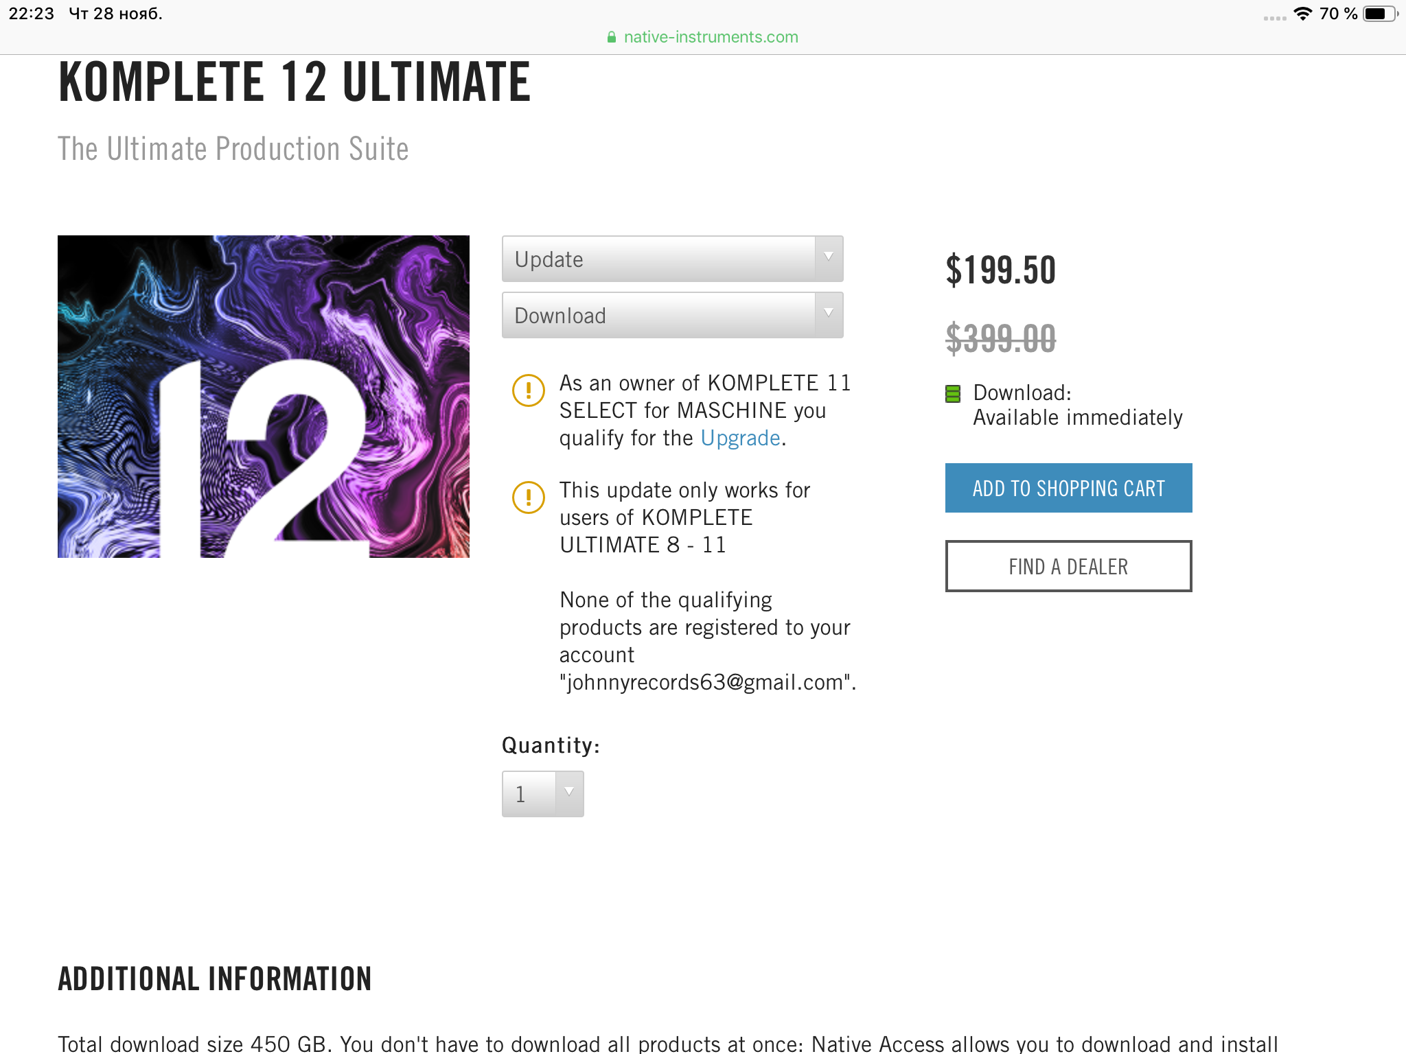Screen dimensions: 1406x1054
Task: Tap the KOMPLETE 12 ULTIMATE title
Action: (295, 82)
